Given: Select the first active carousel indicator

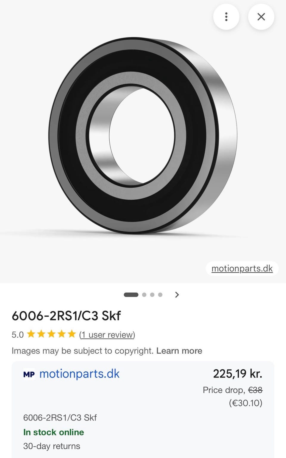Looking at the screenshot, I should pyautogui.click(x=131, y=295).
